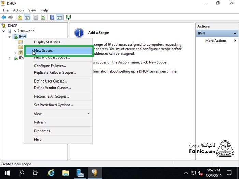The image size is (239, 179).
Task: Open the Action menu in menu bar
Action: pos(18,10)
